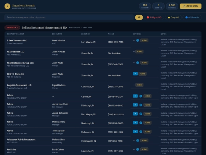
Task: Click CRM button for Aristocrat Pub & Restaurant
Action: (144, 140)
